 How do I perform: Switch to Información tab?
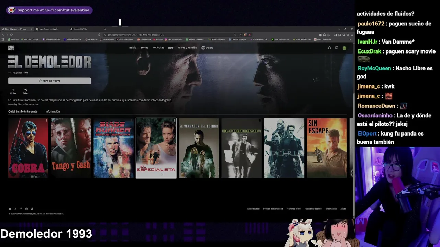click(x=53, y=111)
